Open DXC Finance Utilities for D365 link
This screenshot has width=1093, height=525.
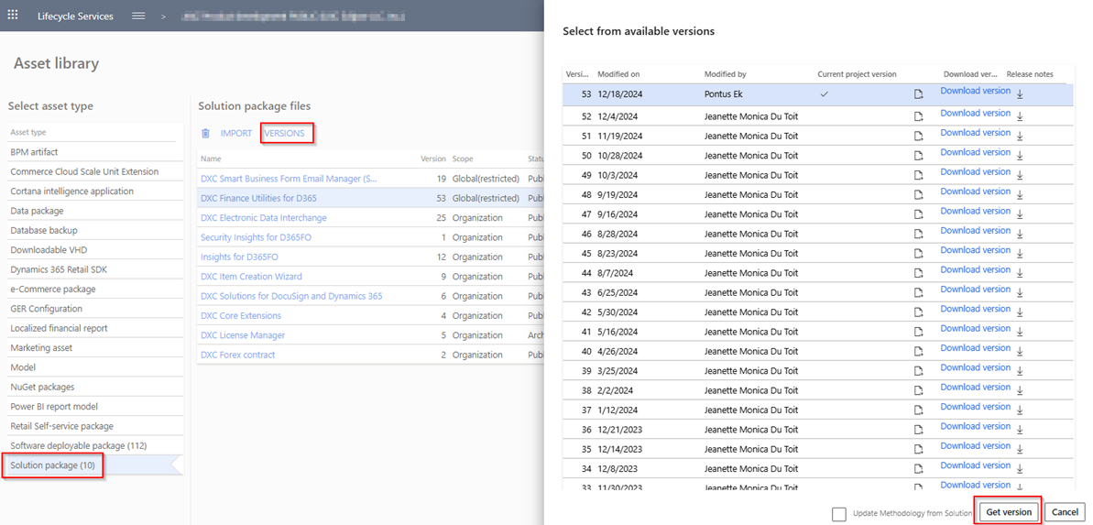tap(258, 199)
